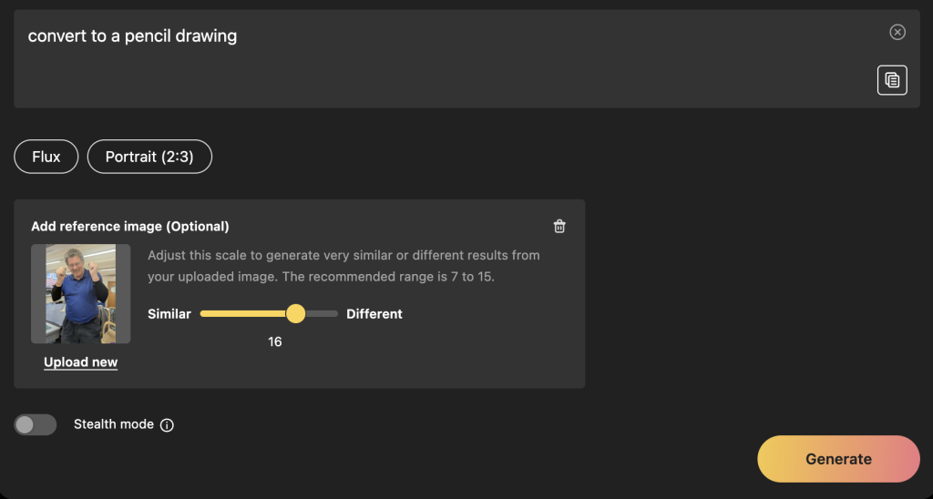933x499 pixels.
Task: Click the slider value number 16
Action: pyautogui.click(x=275, y=342)
